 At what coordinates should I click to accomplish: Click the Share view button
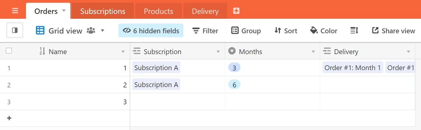point(394,31)
